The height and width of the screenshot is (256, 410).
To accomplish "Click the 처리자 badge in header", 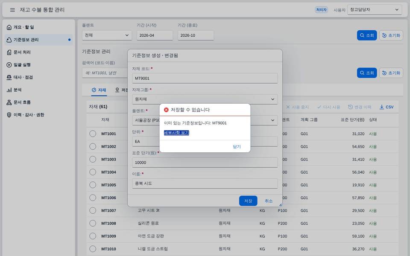I will tap(321, 10).
